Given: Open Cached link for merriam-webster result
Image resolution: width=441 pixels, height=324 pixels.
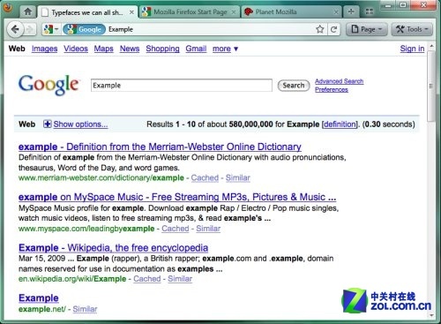Looking at the screenshot, I should [x=205, y=177].
